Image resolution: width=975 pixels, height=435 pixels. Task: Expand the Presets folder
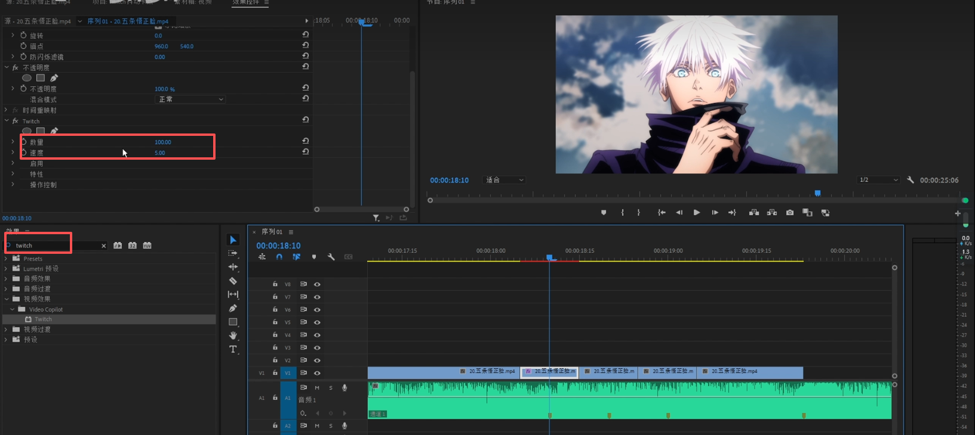pyautogui.click(x=6, y=259)
